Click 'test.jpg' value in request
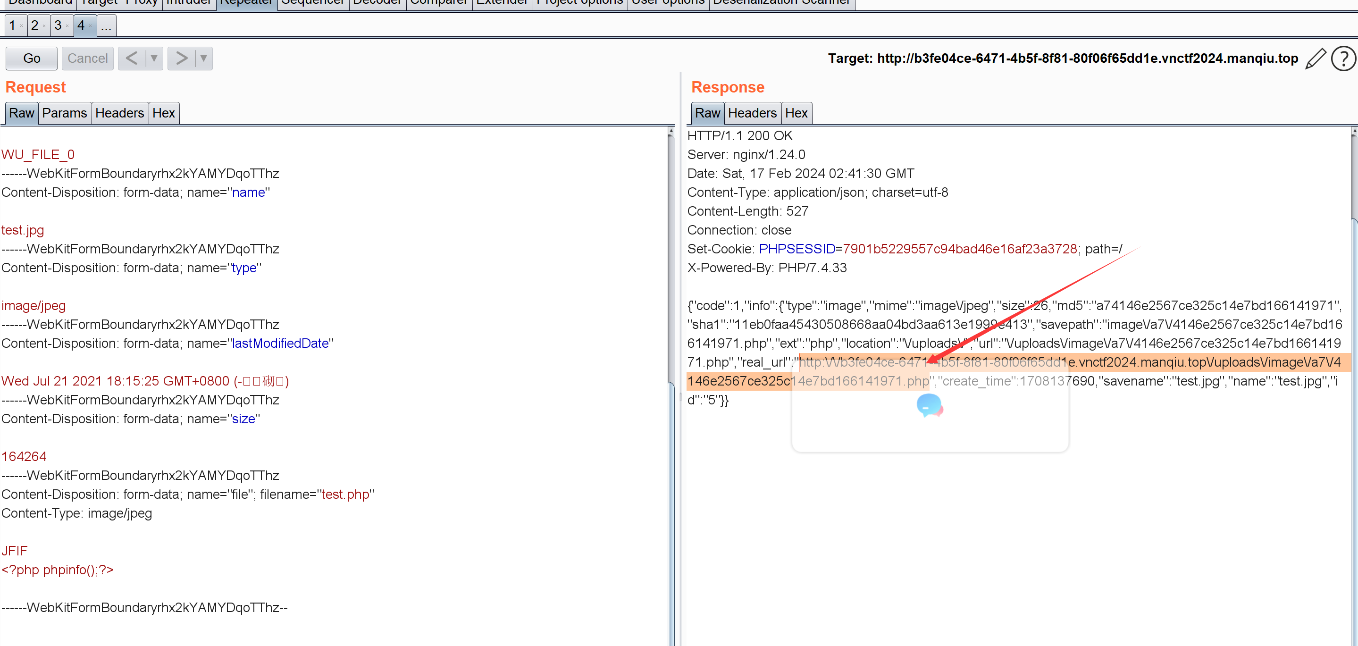 (x=23, y=230)
